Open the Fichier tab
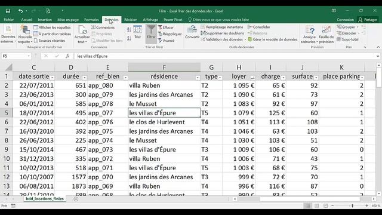This screenshot has height=215, width=382. (x=9, y=20)
